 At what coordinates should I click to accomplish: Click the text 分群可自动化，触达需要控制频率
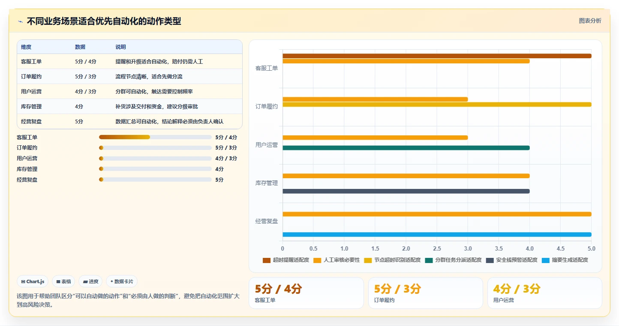coord(154,92)
